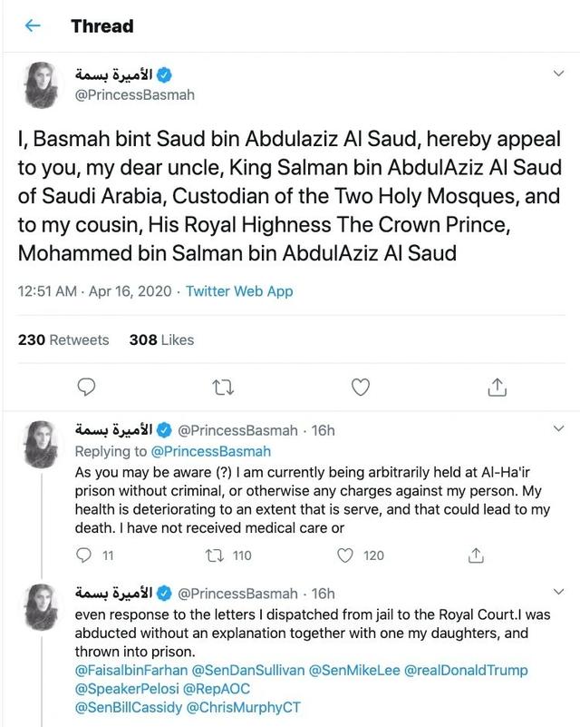
Task: Like the main appeal tweet
Action: [361, 388]
